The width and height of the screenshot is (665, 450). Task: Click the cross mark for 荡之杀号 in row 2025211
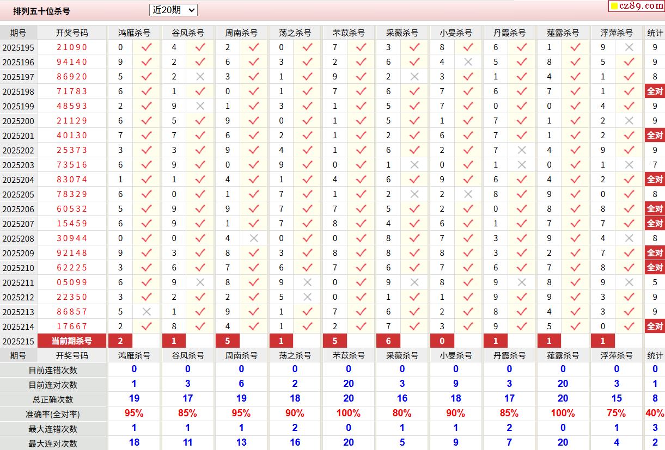pos(307,282)
